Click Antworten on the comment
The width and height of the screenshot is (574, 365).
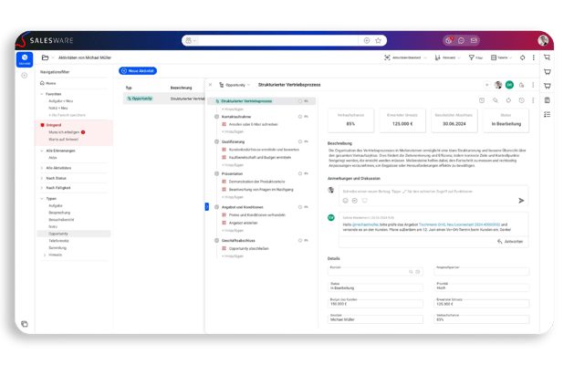coord(510,242)
